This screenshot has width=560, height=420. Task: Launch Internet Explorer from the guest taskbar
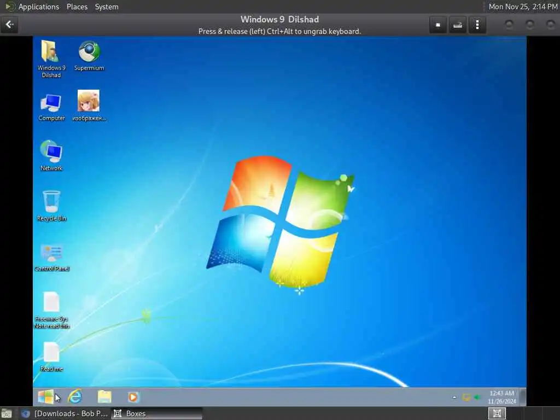[75, 397]
